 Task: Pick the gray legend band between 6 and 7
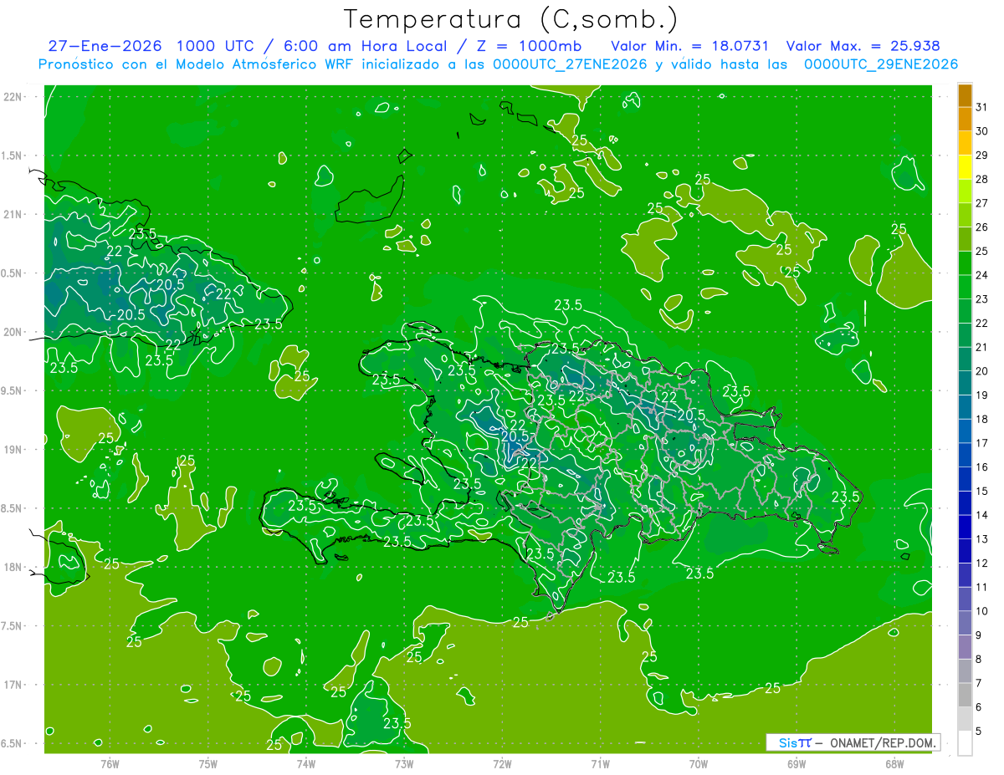coord(965,695)
